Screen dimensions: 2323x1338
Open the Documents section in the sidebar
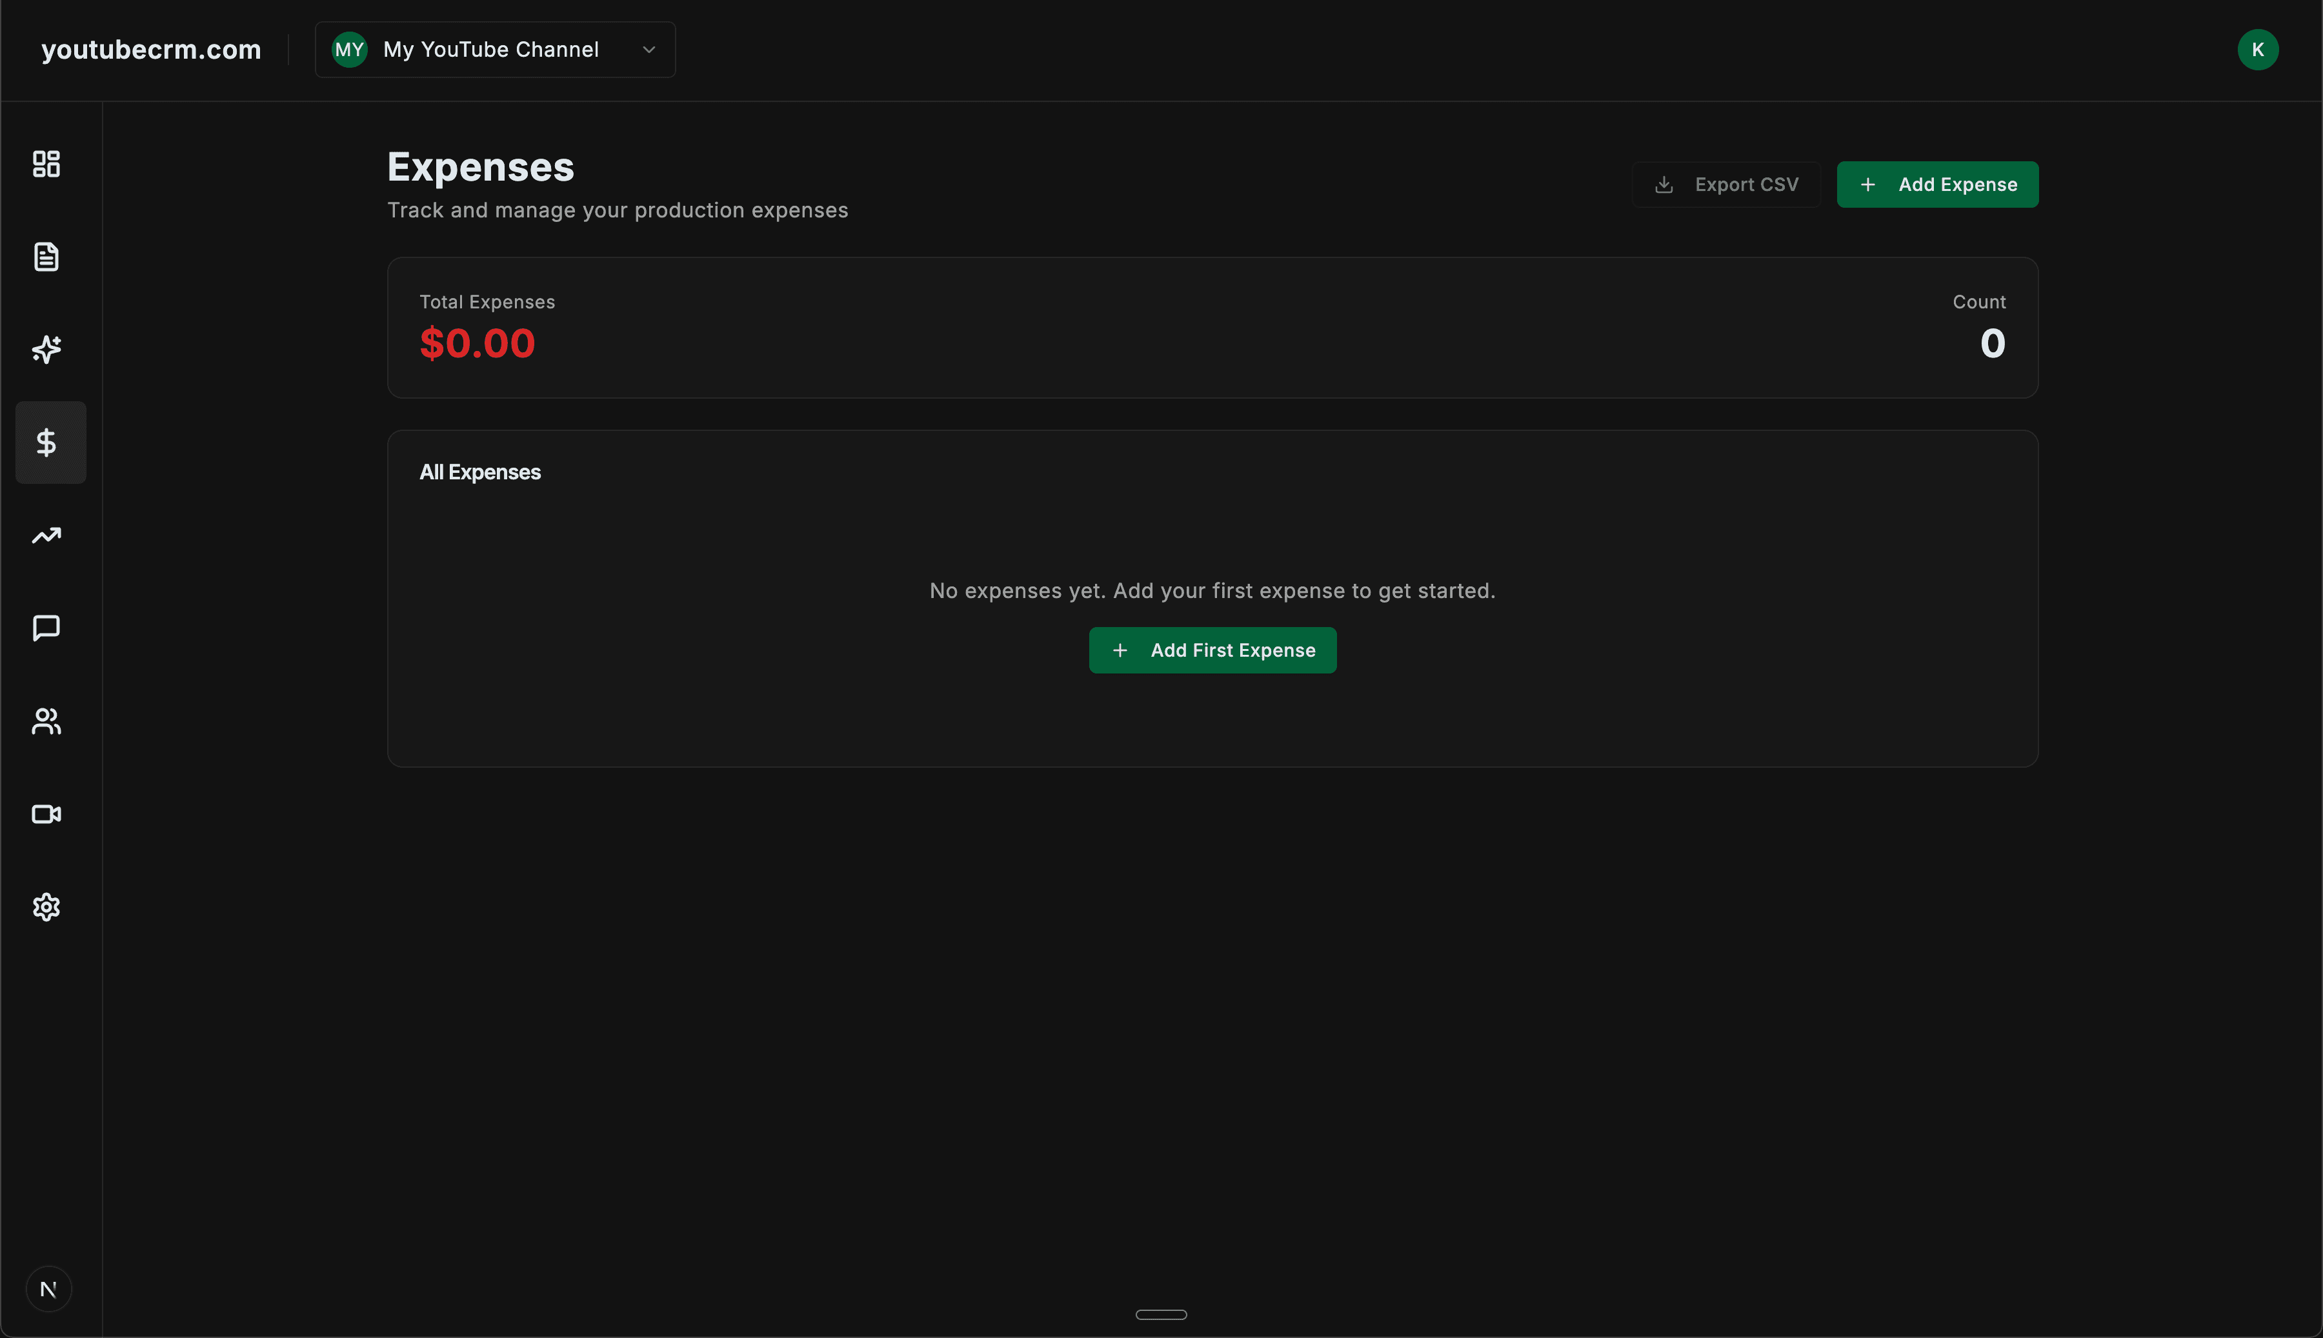click(47, 256)
